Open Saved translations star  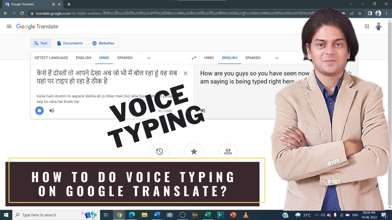pos(194,152)
